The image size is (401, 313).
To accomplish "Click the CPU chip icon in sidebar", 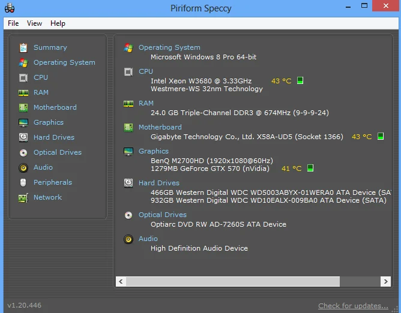I will (23, 78).
